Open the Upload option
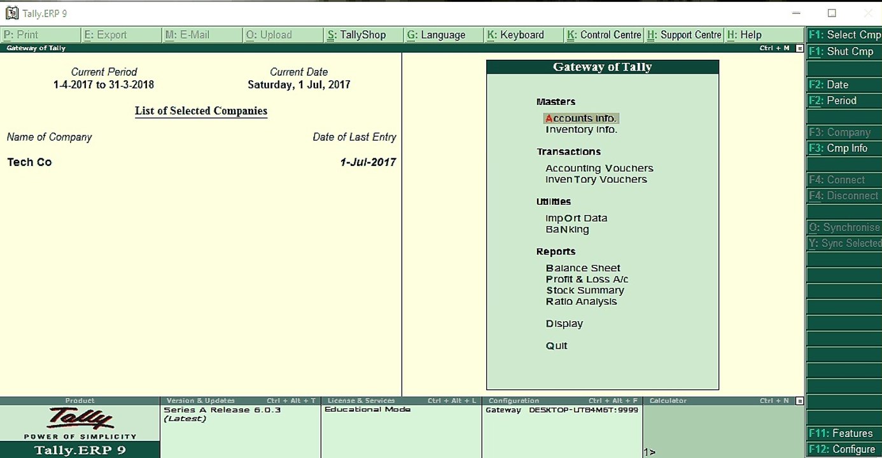This screenshot has width=882, height=458. tap(283, 35)
